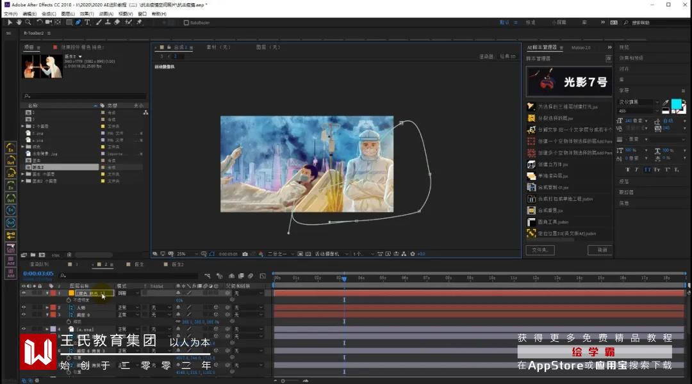
Task: Toggle the shy layers switch icon
Action: (x=231, y=276)
